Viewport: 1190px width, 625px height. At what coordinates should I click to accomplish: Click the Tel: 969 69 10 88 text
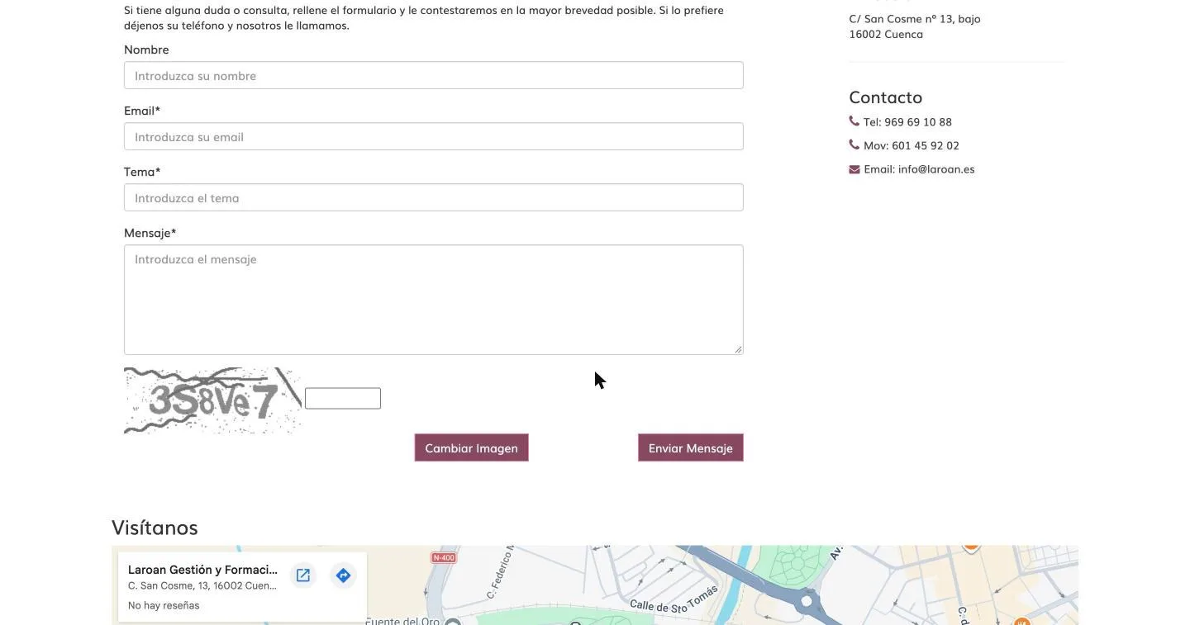(907, 121)
